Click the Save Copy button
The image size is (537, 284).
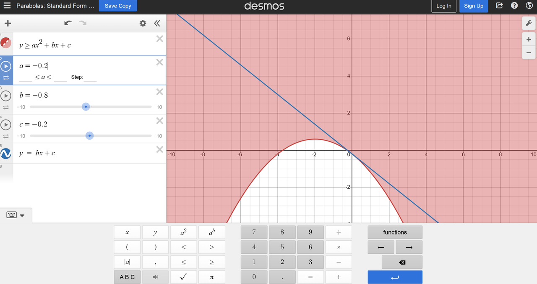118,6
